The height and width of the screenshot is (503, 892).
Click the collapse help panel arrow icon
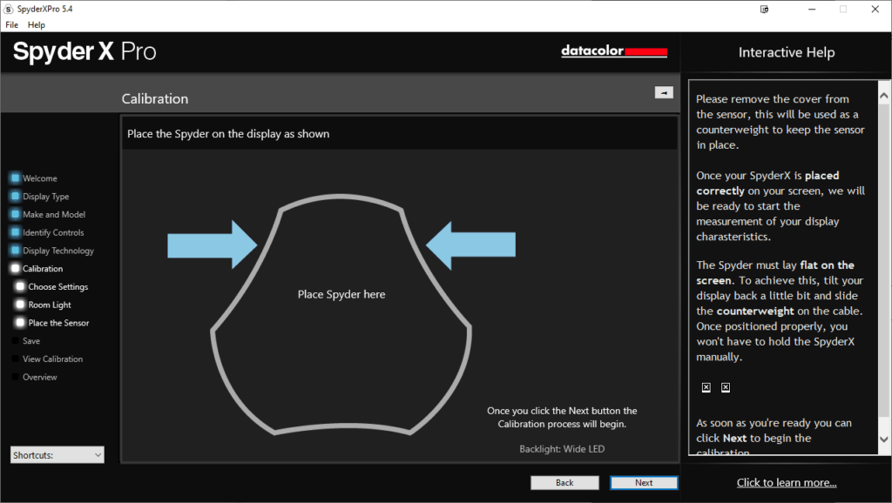pos(664,92)
